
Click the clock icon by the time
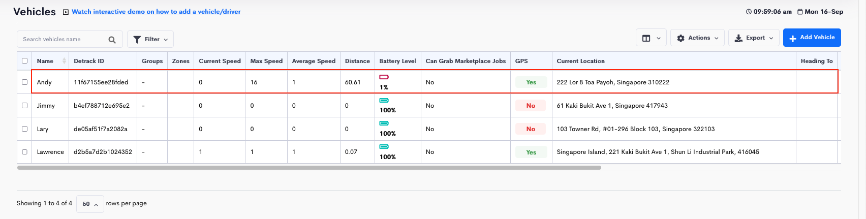click(x=749, y=12)
